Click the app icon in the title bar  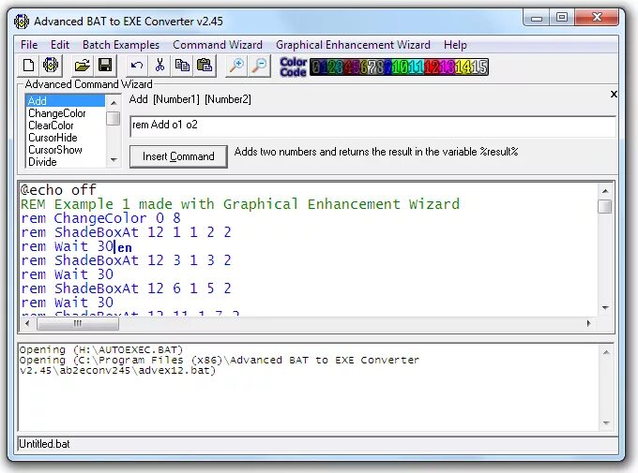22,22
